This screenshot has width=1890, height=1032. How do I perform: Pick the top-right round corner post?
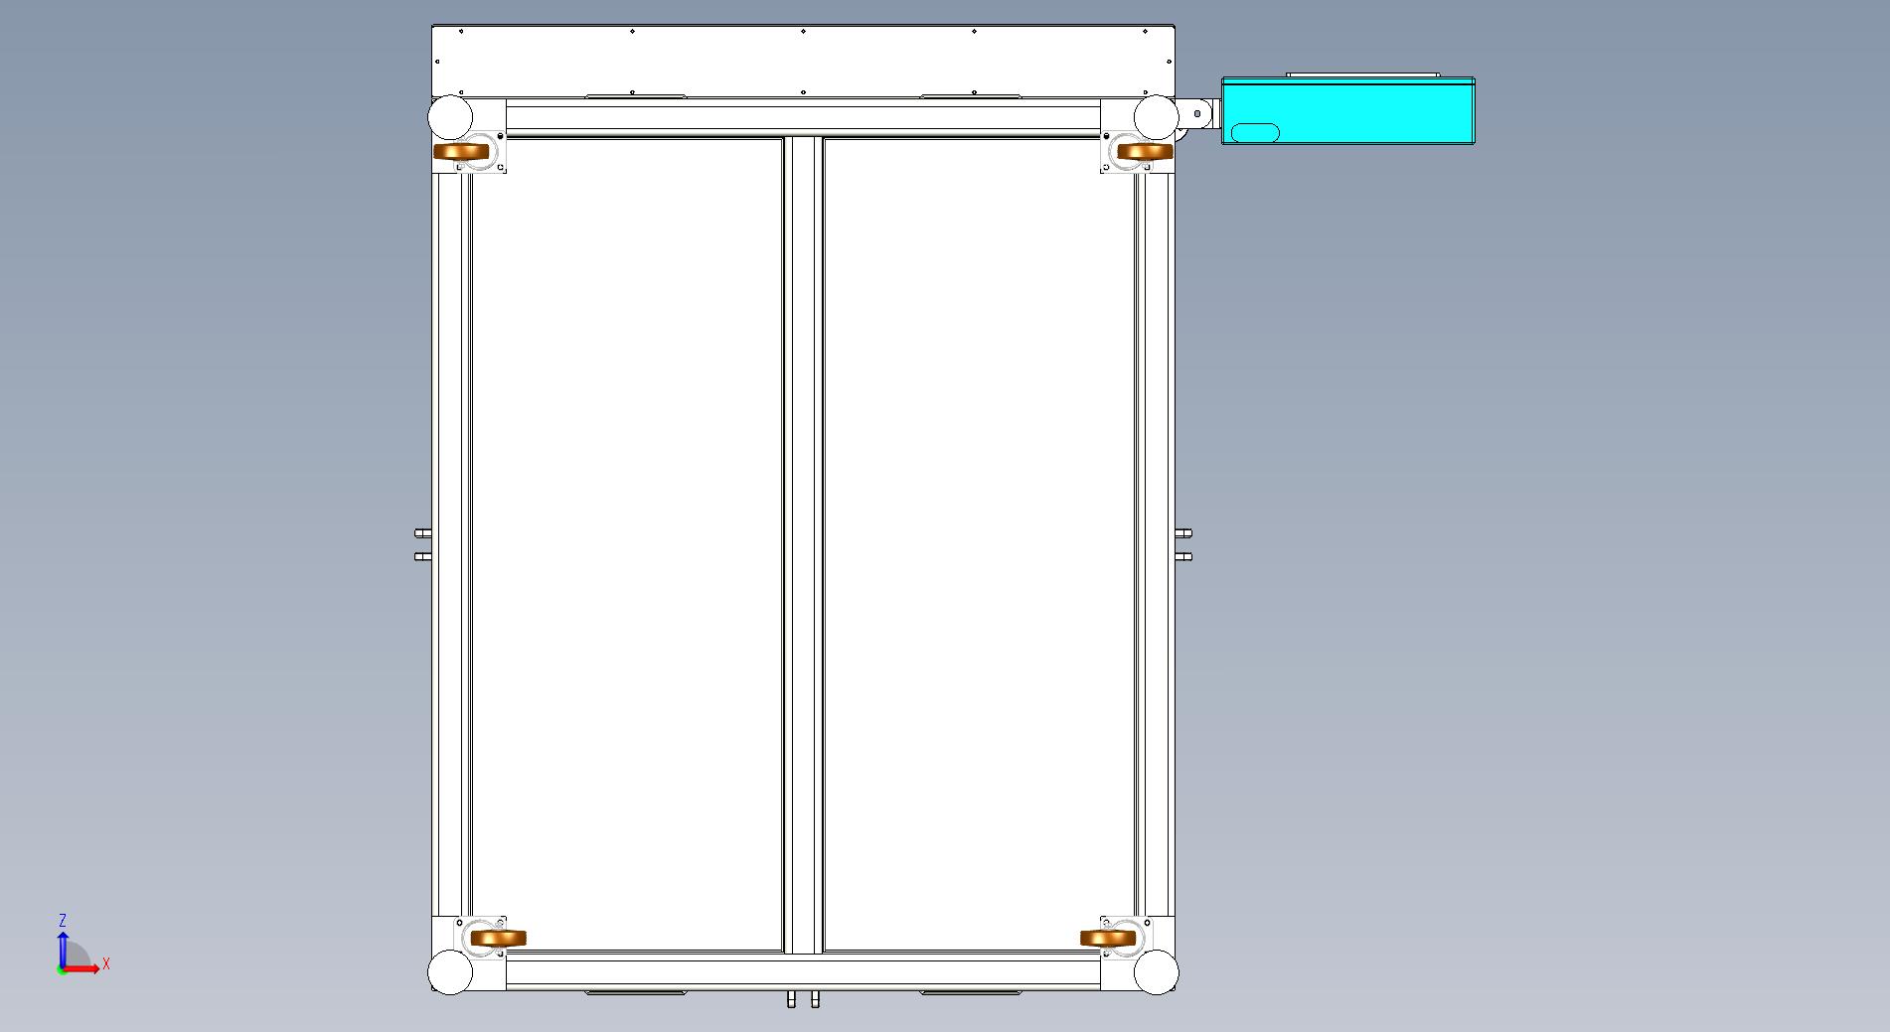click(x=1156, y=117)
